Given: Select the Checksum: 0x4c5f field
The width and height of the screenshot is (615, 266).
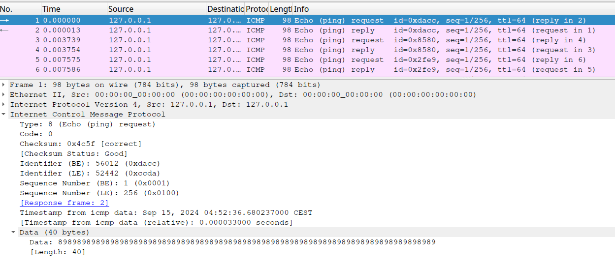Looking at the screenshot, I should pos(80,144).
